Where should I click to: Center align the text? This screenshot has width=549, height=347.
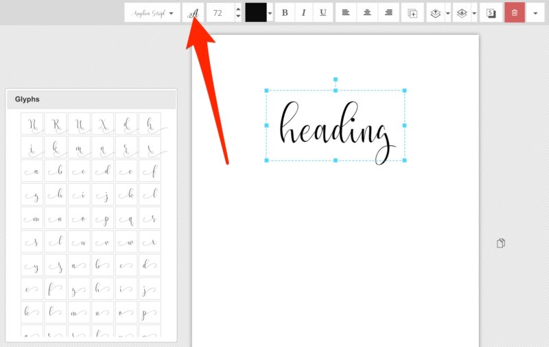[x=368, y=13]
